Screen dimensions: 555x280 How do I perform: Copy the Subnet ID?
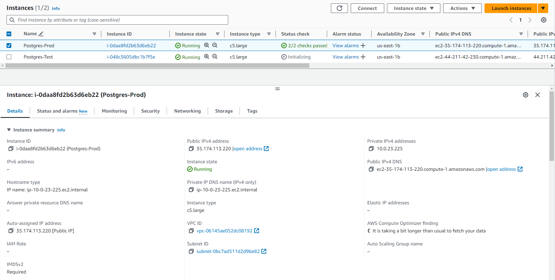[x=191, y=251]
